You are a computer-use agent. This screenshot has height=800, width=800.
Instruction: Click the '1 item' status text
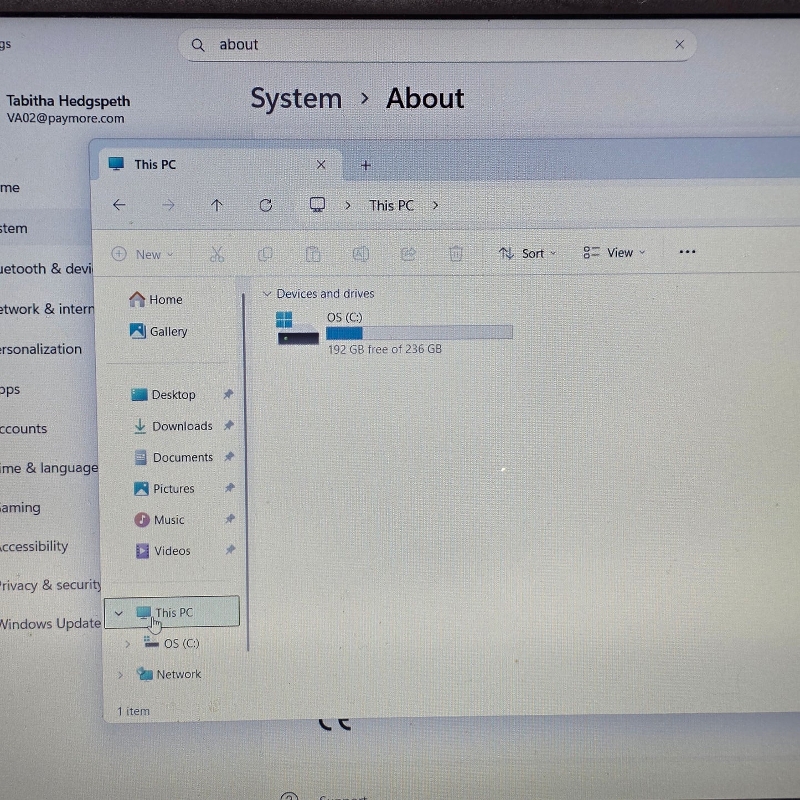pos(133,711)
